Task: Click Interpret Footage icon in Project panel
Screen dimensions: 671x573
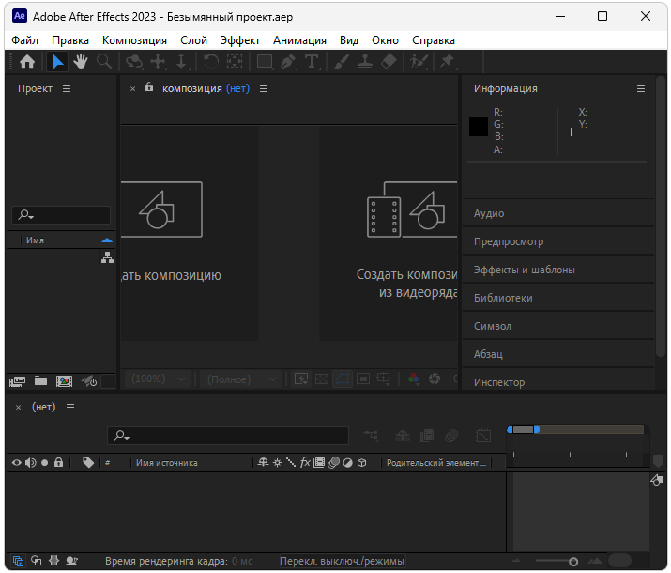Action: pos(17,381)
